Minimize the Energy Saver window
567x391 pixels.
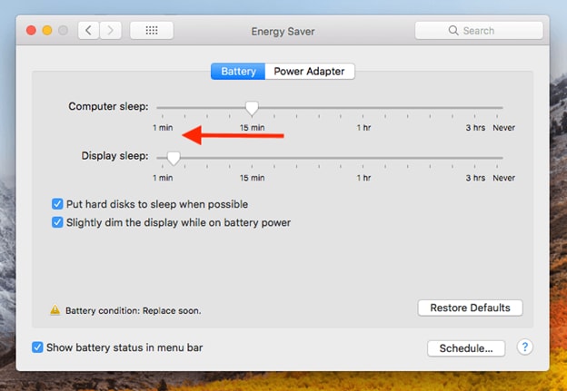[47, 30]
